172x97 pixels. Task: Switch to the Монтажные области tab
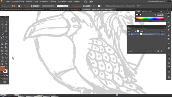tap(140, 28)
